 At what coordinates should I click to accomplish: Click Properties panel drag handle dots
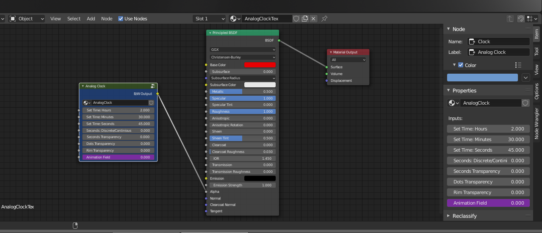528,90
